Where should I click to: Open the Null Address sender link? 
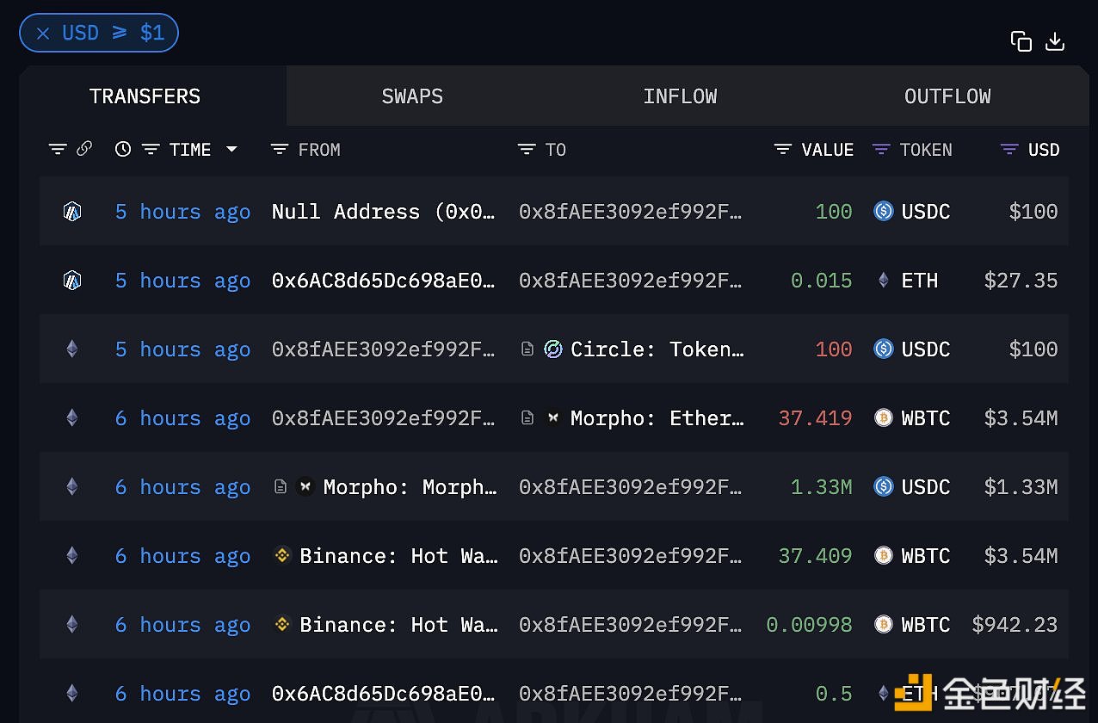(384, 211)
